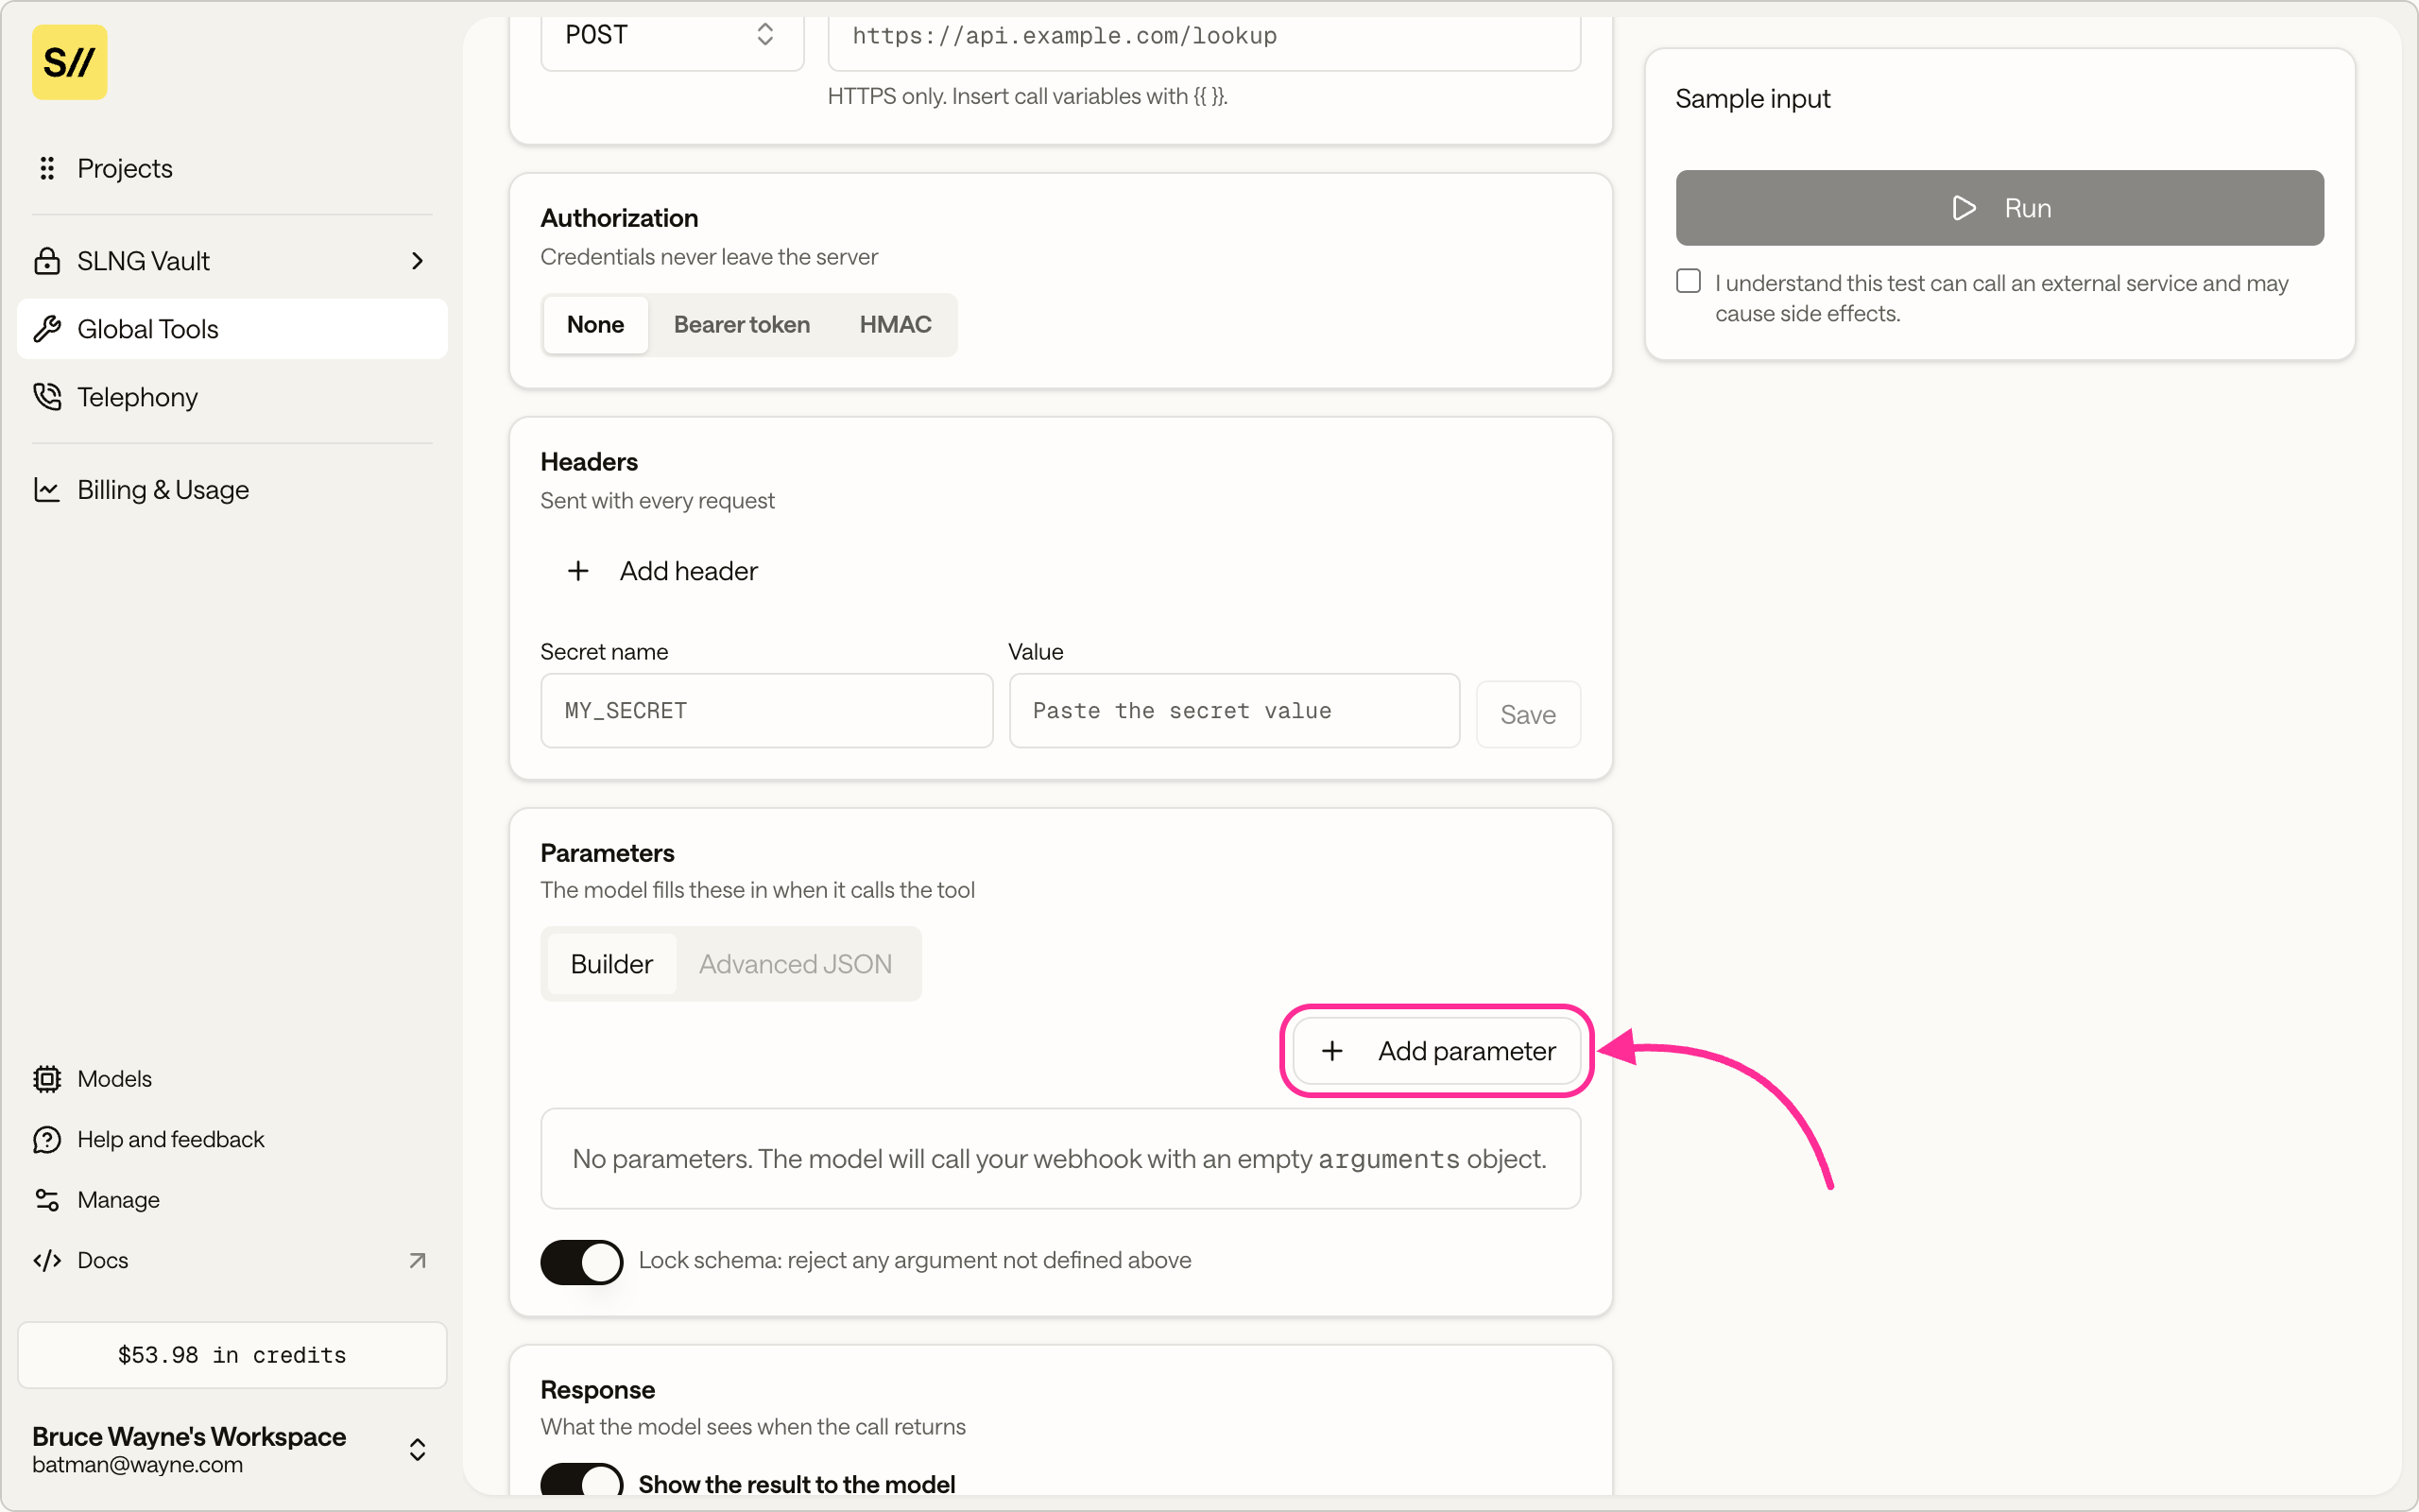Click the Manage sliders icon
The image size is (2419, 1512).
(x=47, y=1200)
